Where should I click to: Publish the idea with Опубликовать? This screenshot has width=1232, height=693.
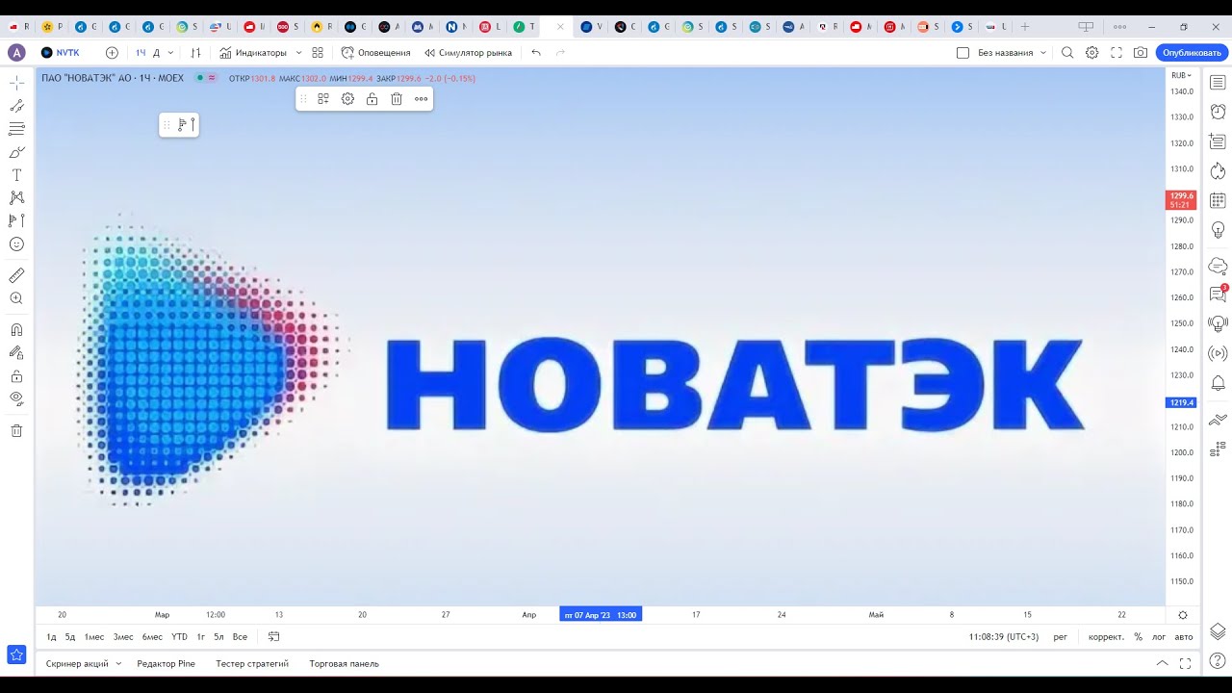(x=1192, y=53)
